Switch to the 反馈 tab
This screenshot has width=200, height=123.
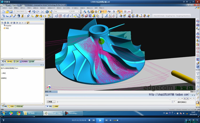[x=11, y=106]
